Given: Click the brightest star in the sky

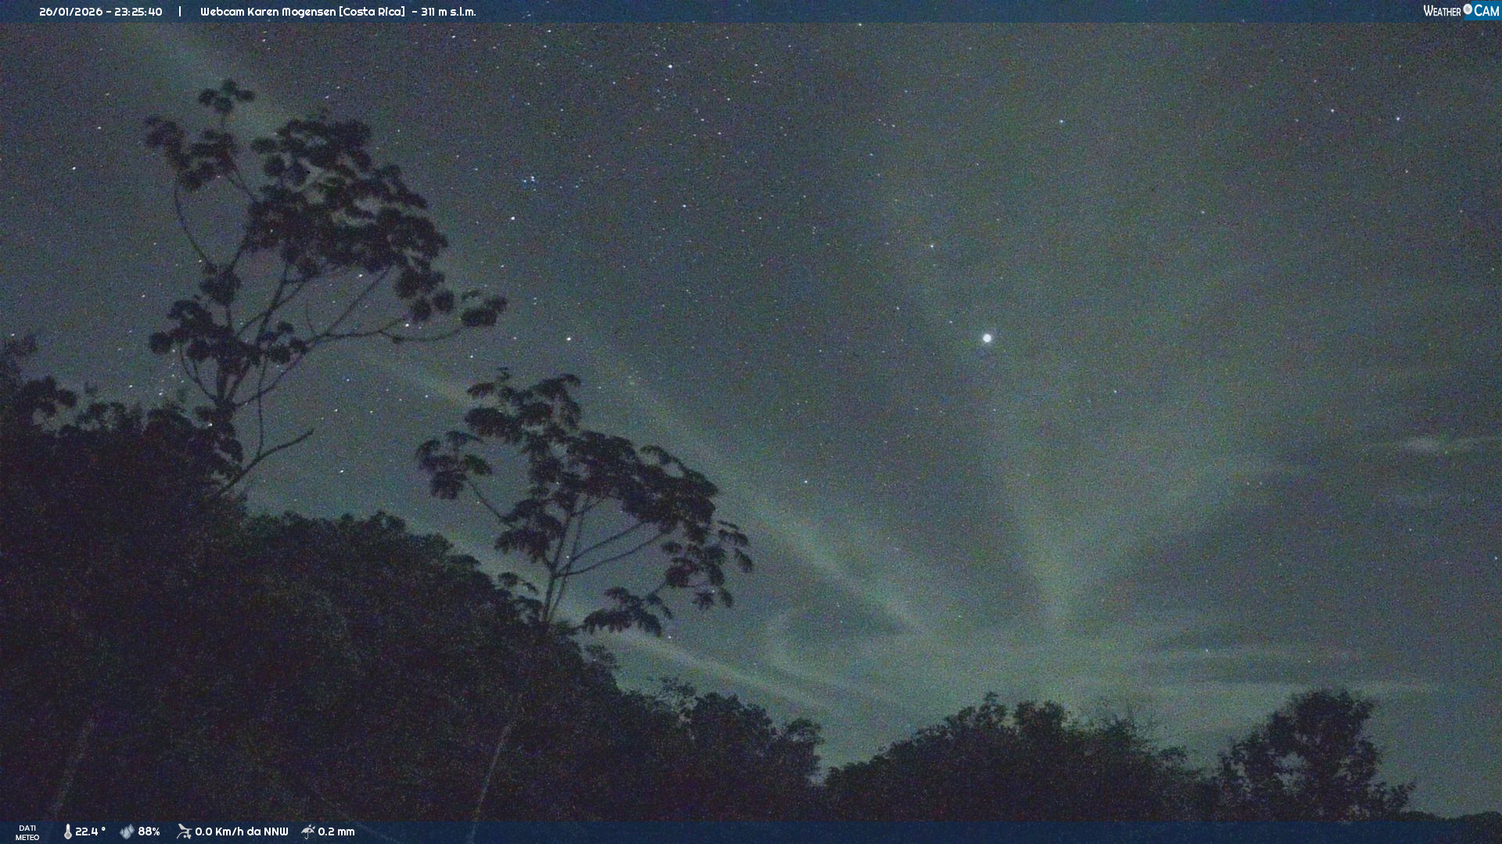Looking at the screenshot, I should [986, 338].
